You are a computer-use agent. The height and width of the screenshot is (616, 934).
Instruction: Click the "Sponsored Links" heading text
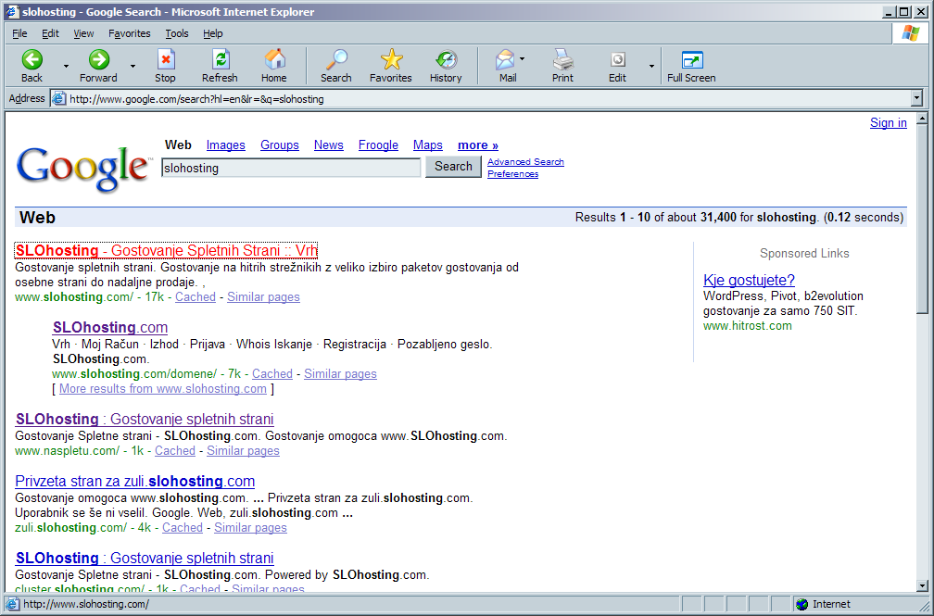[x=804, y=253]
